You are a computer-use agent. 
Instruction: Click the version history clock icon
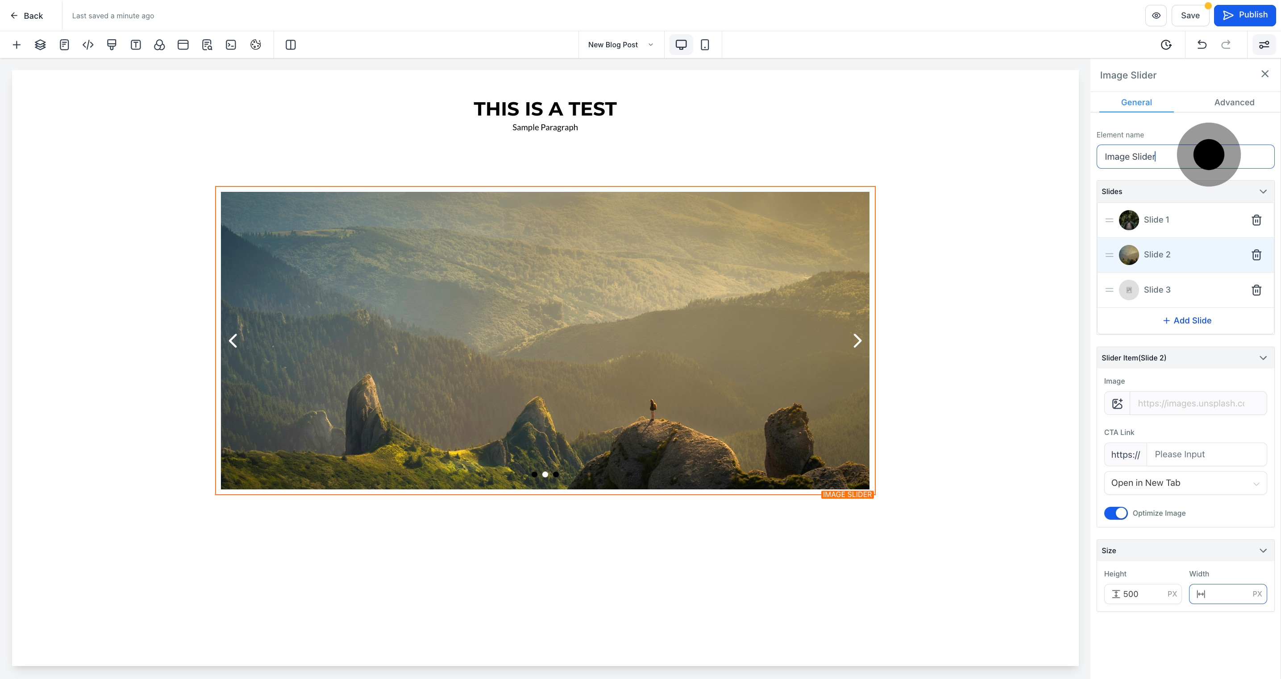(x=1166, y=45)
